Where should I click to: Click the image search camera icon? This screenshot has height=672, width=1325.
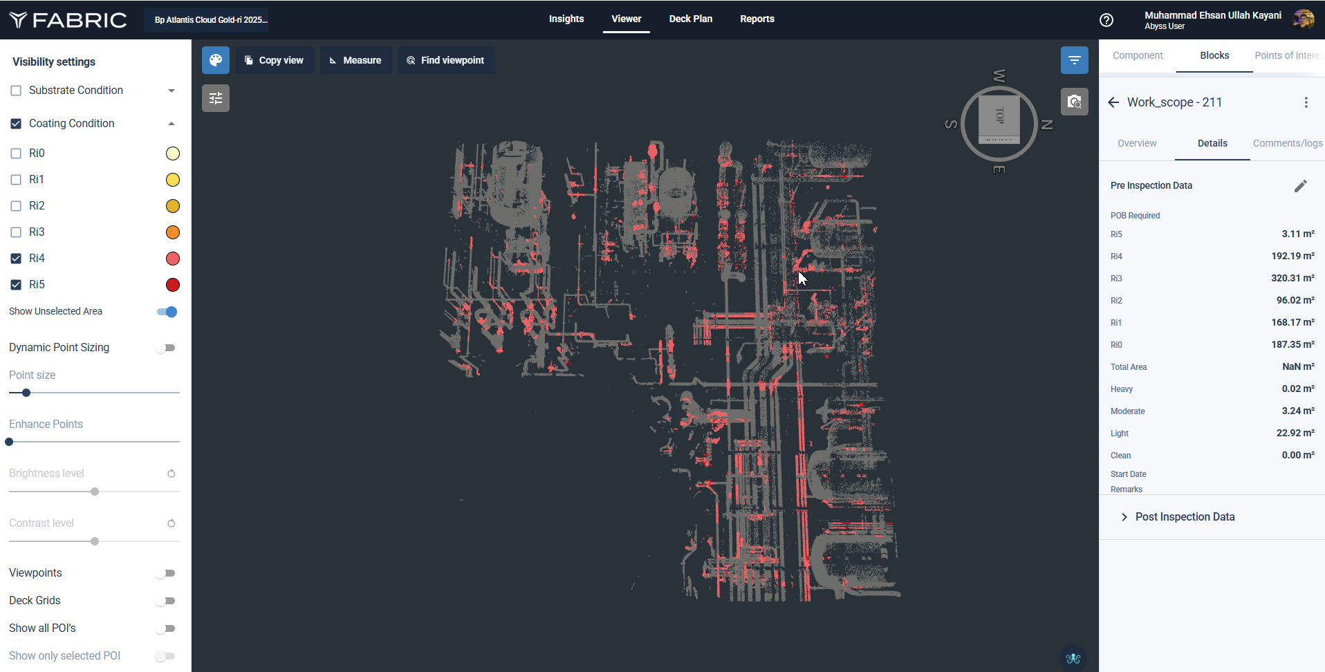(x=1074, y=102)
